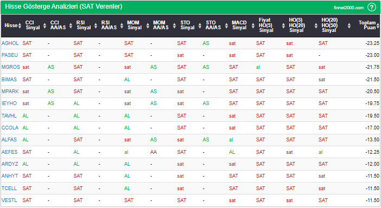
Task: Select the TCELL total score -11.50 cell
Action: (x=372, y=188)
